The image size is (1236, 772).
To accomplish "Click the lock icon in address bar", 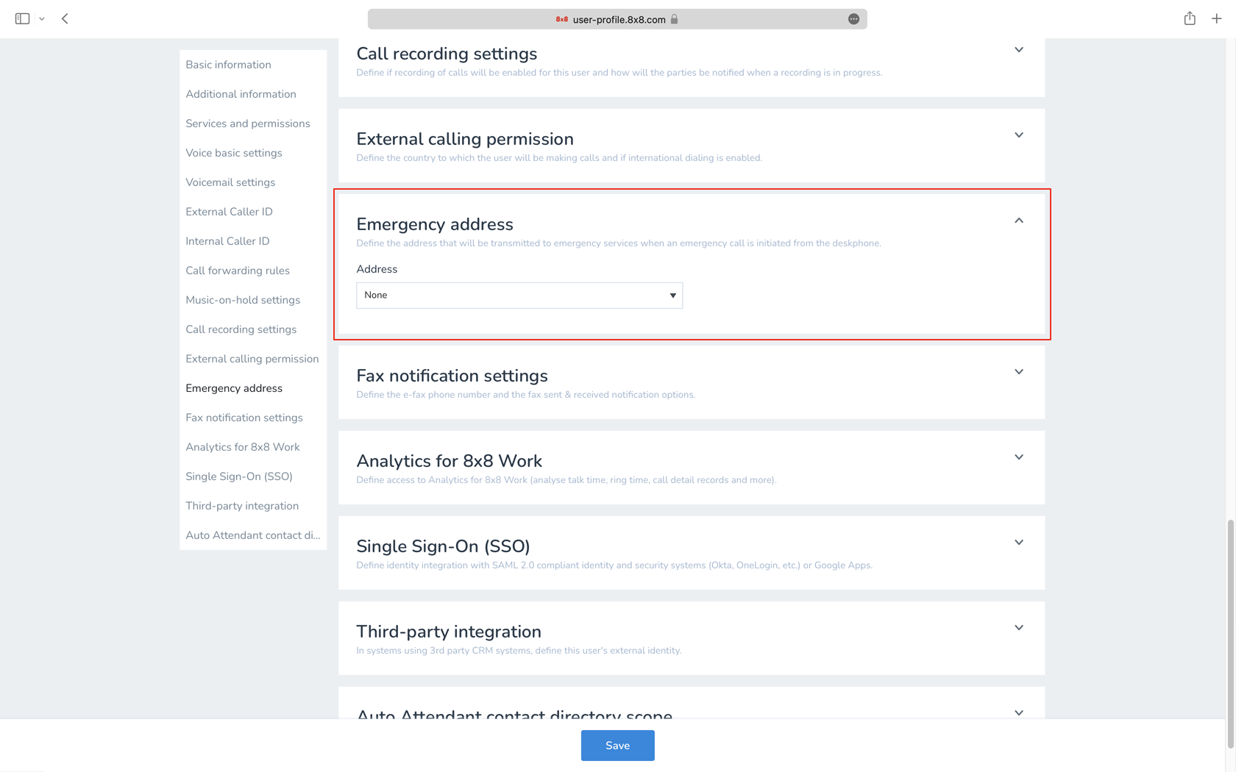I will pyautogui.click(x=674, y=19).
